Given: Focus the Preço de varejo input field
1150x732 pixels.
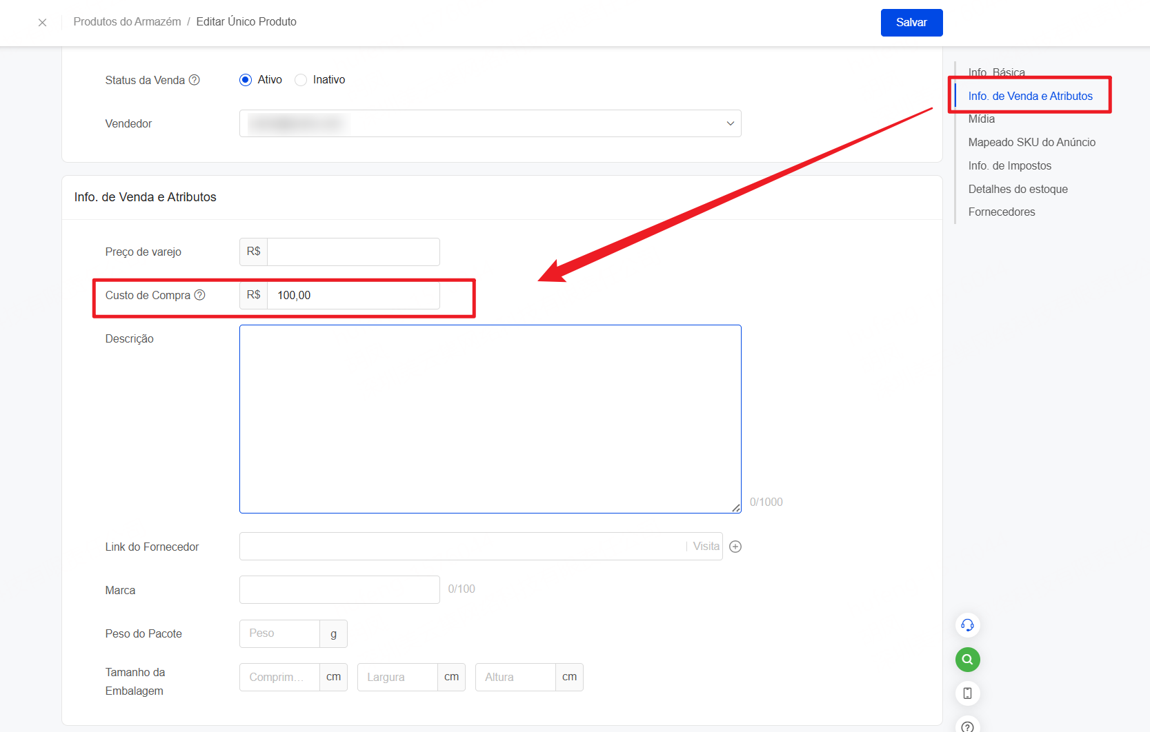Looking at the screenshot, I should 353,252.
